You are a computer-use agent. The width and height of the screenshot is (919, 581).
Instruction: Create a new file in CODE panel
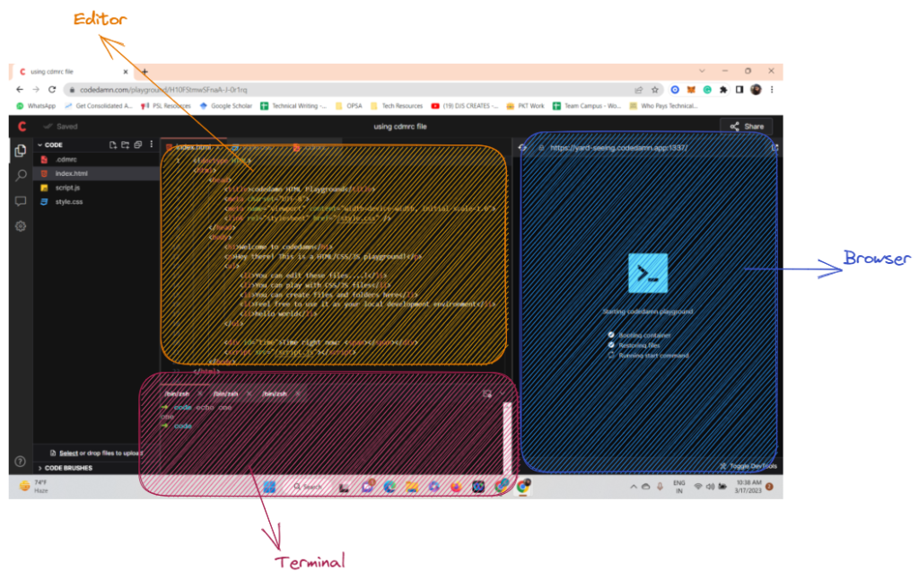point(112,145)
